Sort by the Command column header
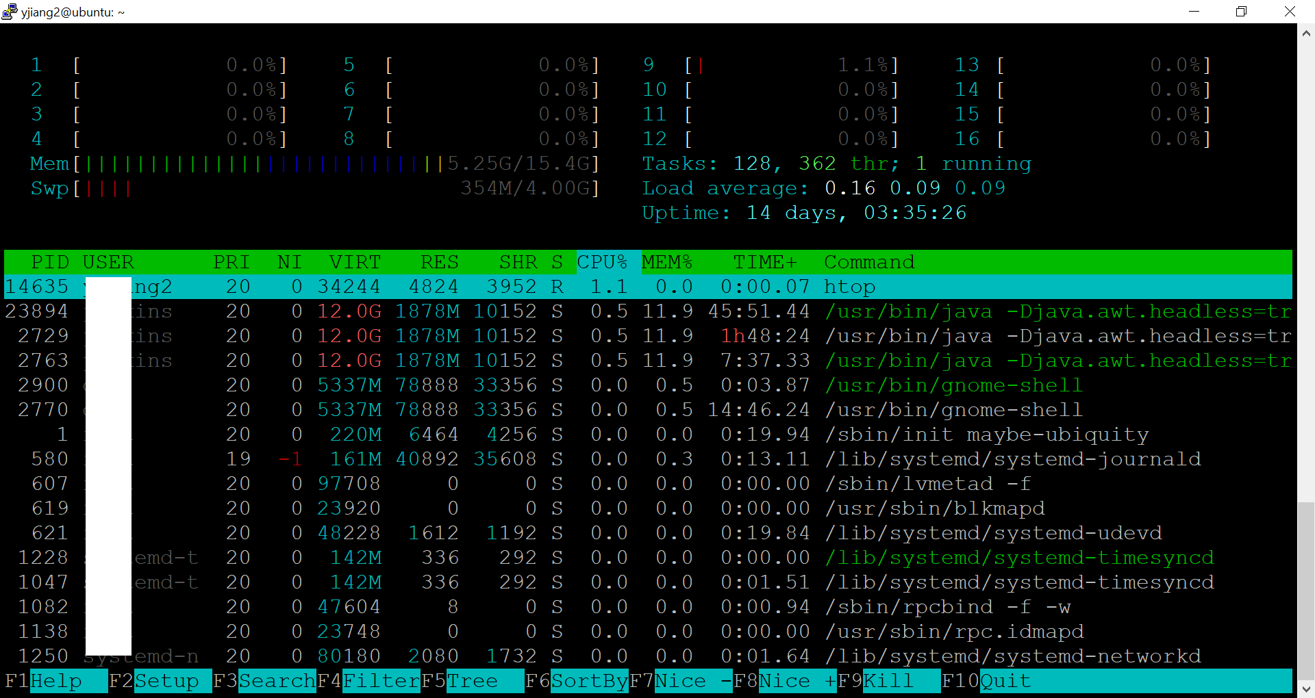This screenshot has height=698, width=1315. [869, 261]
